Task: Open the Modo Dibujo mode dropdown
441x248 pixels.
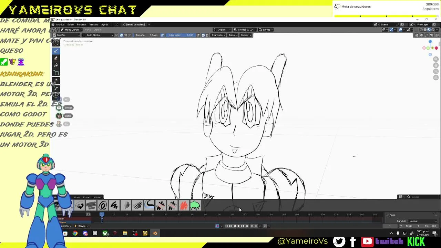Action: (71, 30)
